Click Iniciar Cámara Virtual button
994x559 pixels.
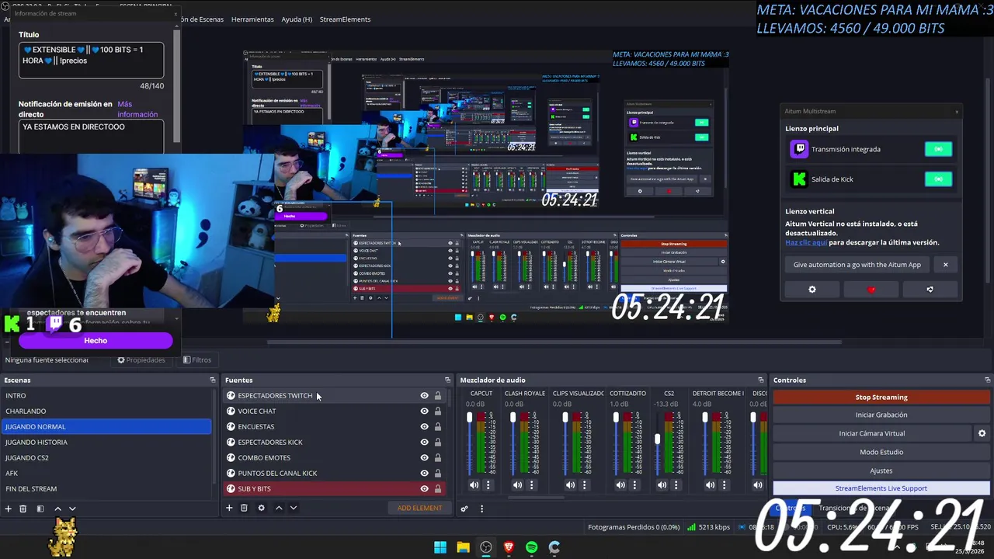coord(872,433)
